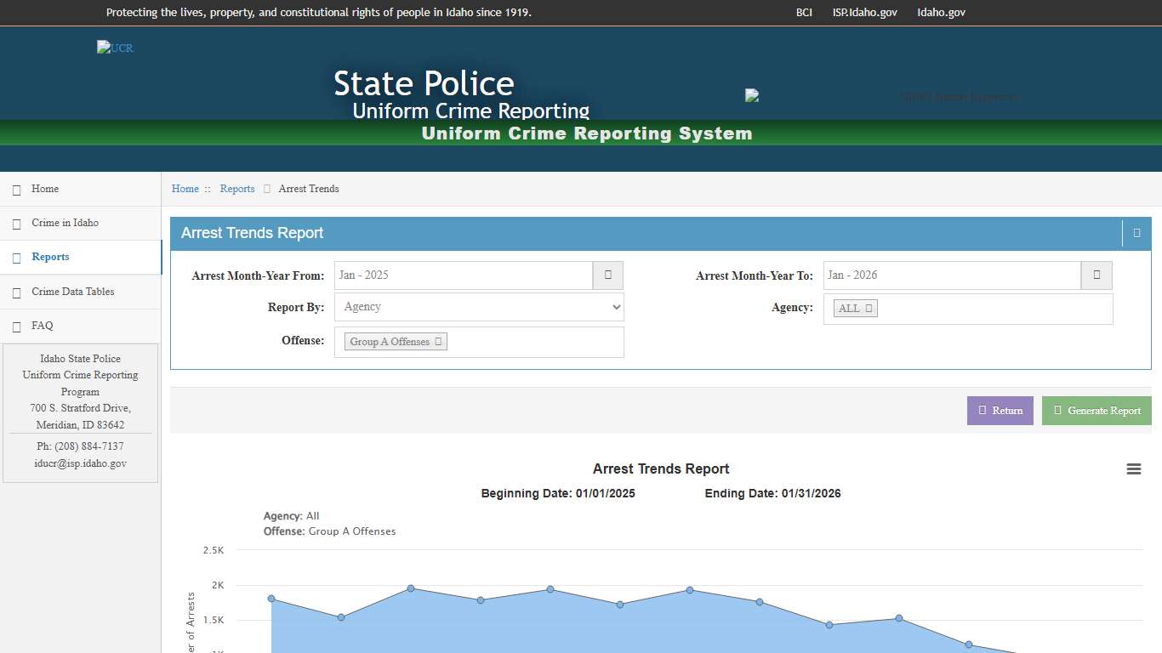Open the Arrest Month-Year From calendar picker
This screenshot has height=653, width=1162.
(x=607, y=275)
